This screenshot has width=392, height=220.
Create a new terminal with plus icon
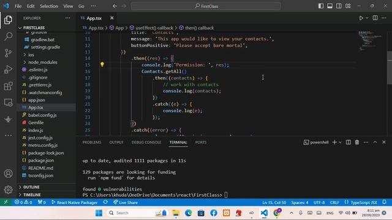(x=334, y=142)
